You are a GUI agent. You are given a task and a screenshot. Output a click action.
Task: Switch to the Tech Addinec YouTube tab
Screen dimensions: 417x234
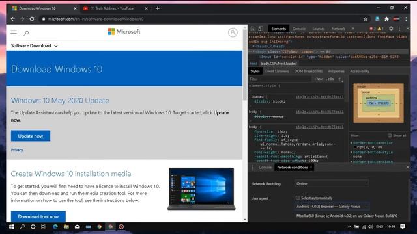tap(116, 8)
